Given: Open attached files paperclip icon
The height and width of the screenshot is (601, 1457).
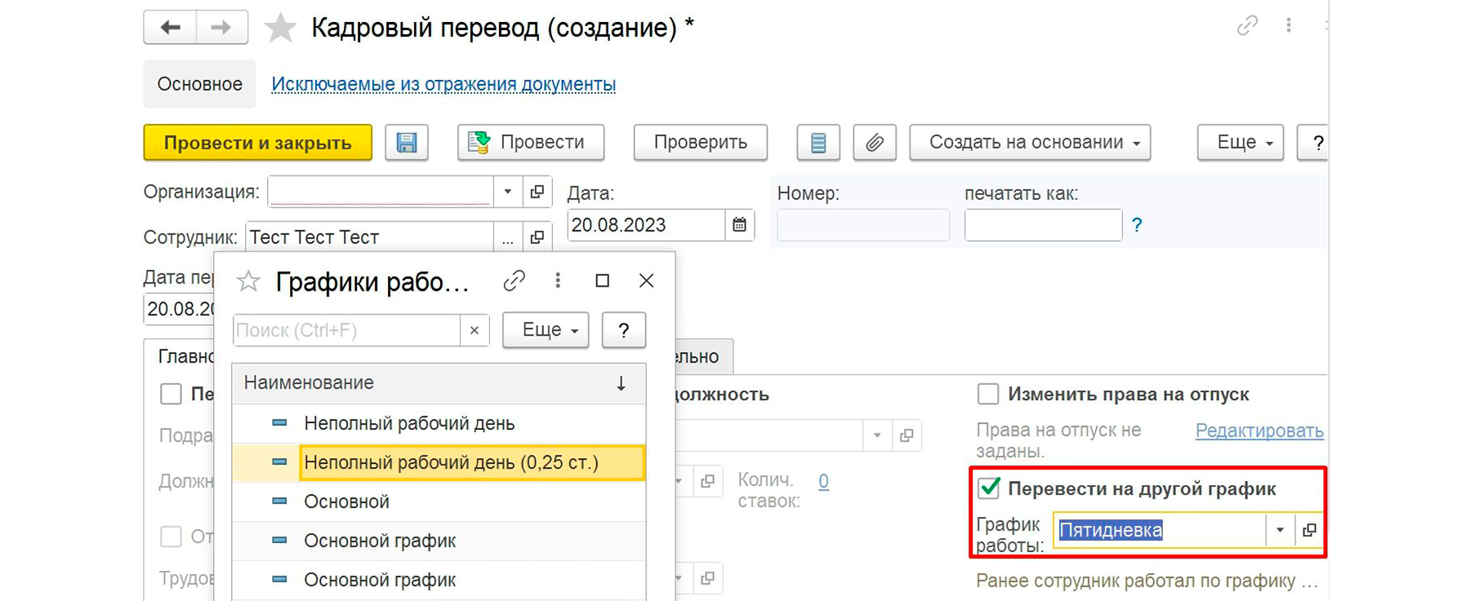Looking at the screenshot, I should pyautogui.click(x=875, y=143).
